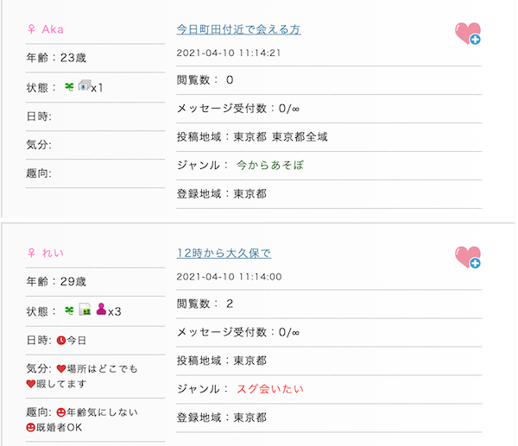
Task: Click the 閲覧数 2 view count
Action: click(205, 304)
